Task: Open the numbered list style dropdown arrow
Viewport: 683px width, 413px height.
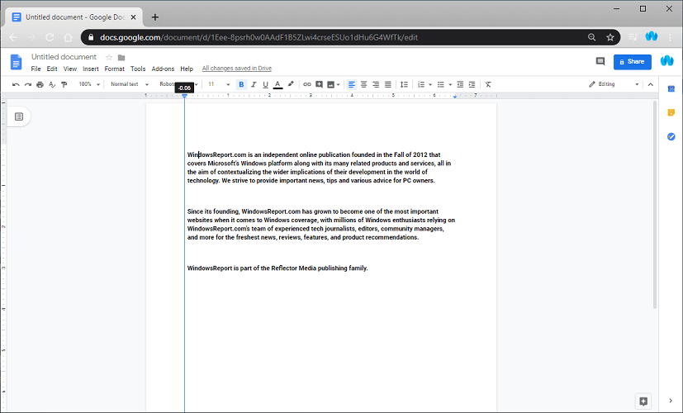Action: coord(430,84)
